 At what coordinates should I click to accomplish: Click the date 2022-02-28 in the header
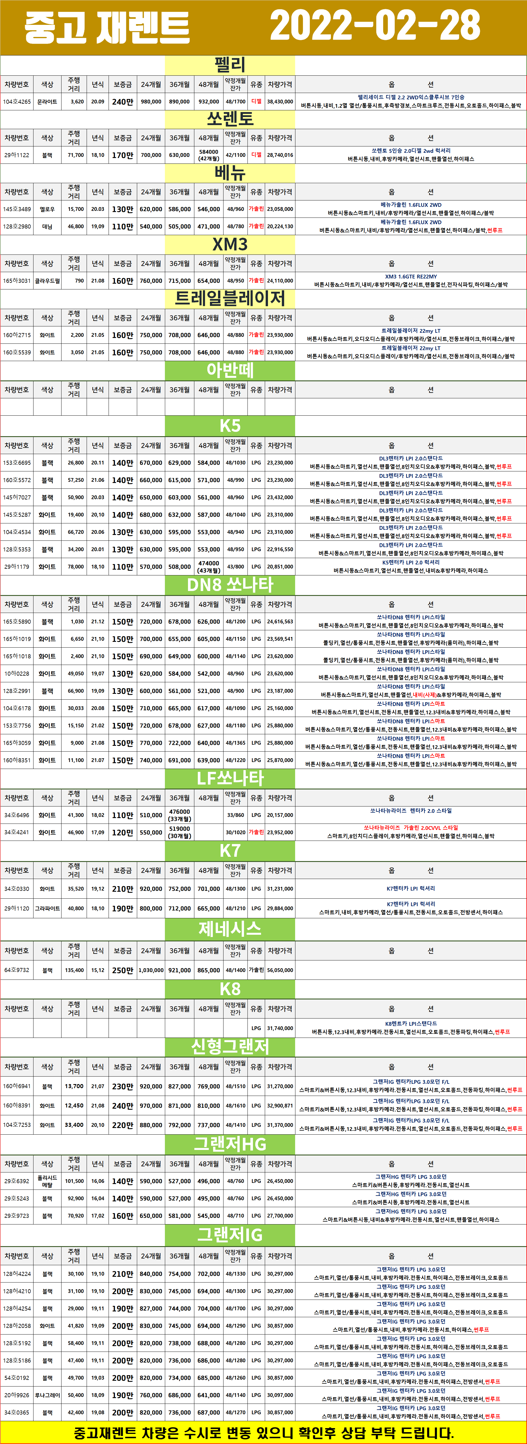pos(375,26)
